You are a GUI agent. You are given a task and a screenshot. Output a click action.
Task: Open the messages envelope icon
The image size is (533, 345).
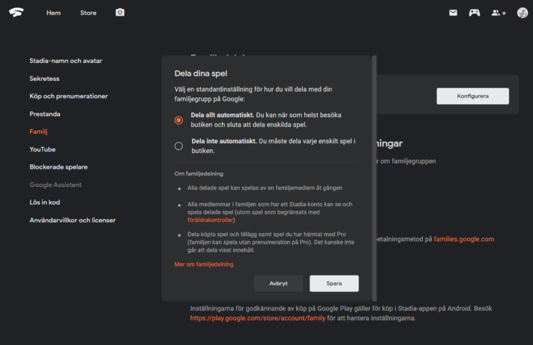(x=453, y=13)
